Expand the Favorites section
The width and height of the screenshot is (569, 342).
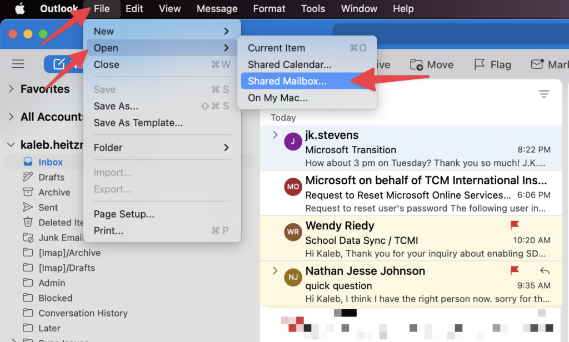coord(11,89)
